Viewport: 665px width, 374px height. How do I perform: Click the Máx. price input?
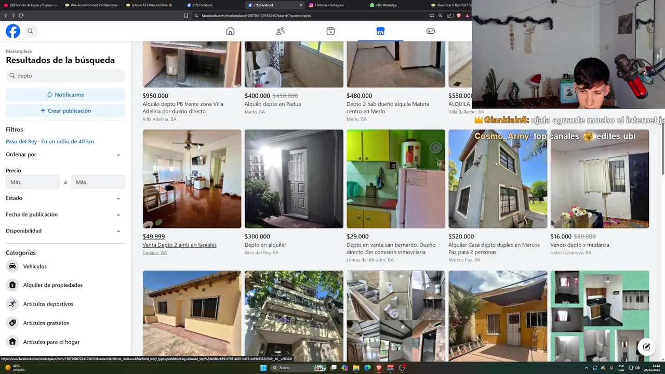point(98,182)
